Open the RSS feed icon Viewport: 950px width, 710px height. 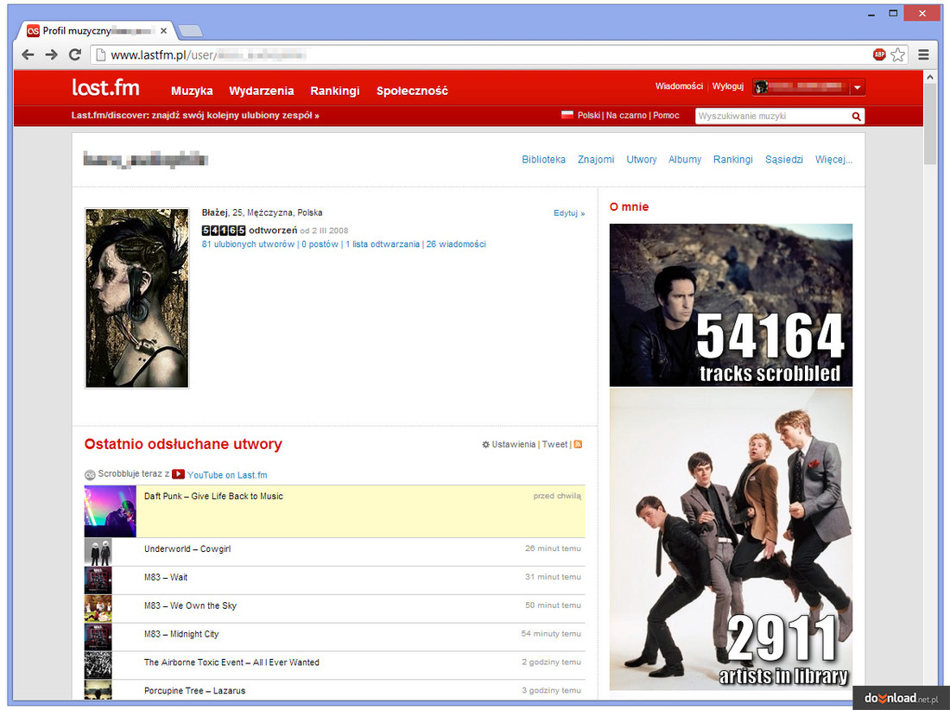(578, 445)
